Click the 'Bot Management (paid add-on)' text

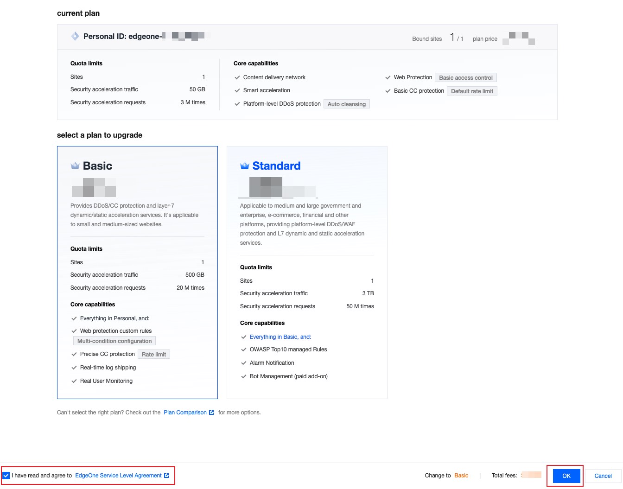click(x=289, y=376)
